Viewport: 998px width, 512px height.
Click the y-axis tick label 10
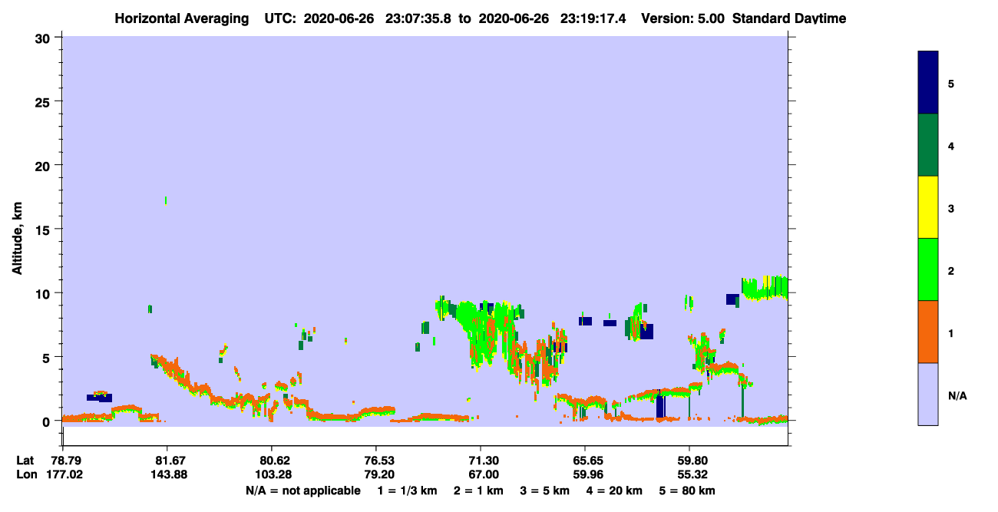coord(45,293)
